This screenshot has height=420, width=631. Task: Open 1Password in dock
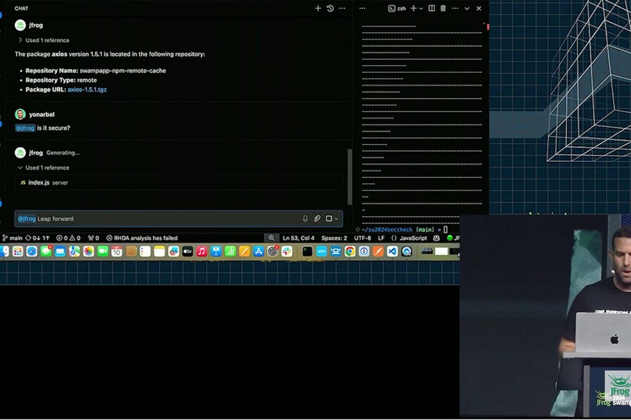tap(364, 251)
